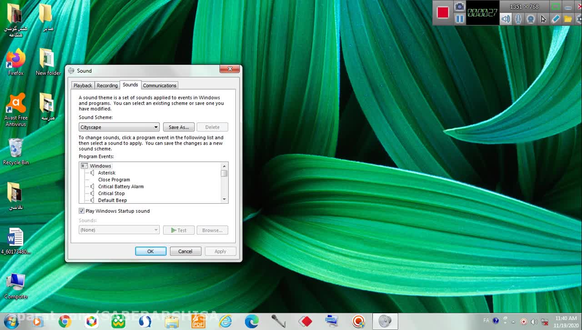Stop recording with the red square button
Viewport: 582px width, 330px height.
(x=443, y=12)
